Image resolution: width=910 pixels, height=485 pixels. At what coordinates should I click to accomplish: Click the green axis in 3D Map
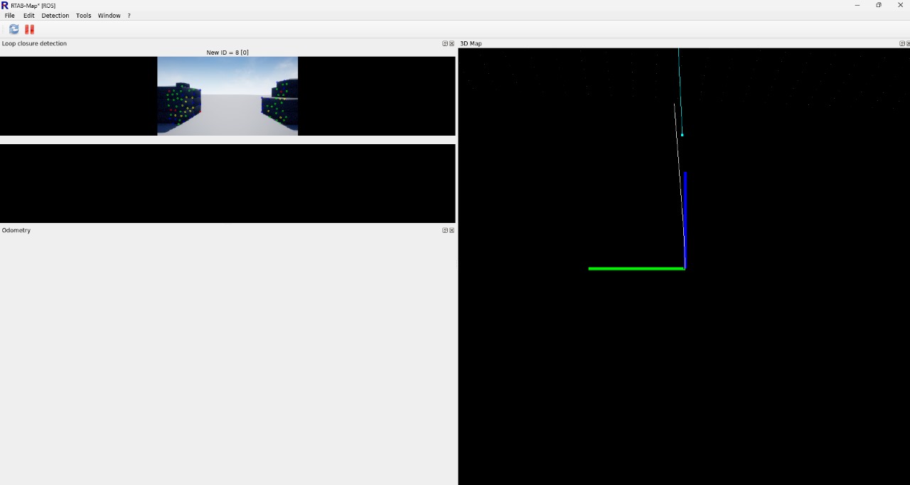[636, 268]
